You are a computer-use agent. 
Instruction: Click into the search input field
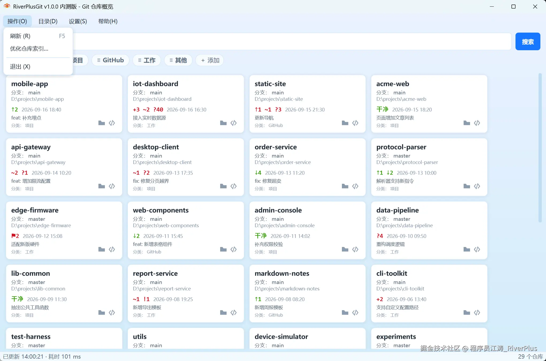click(x=292, y=41)
